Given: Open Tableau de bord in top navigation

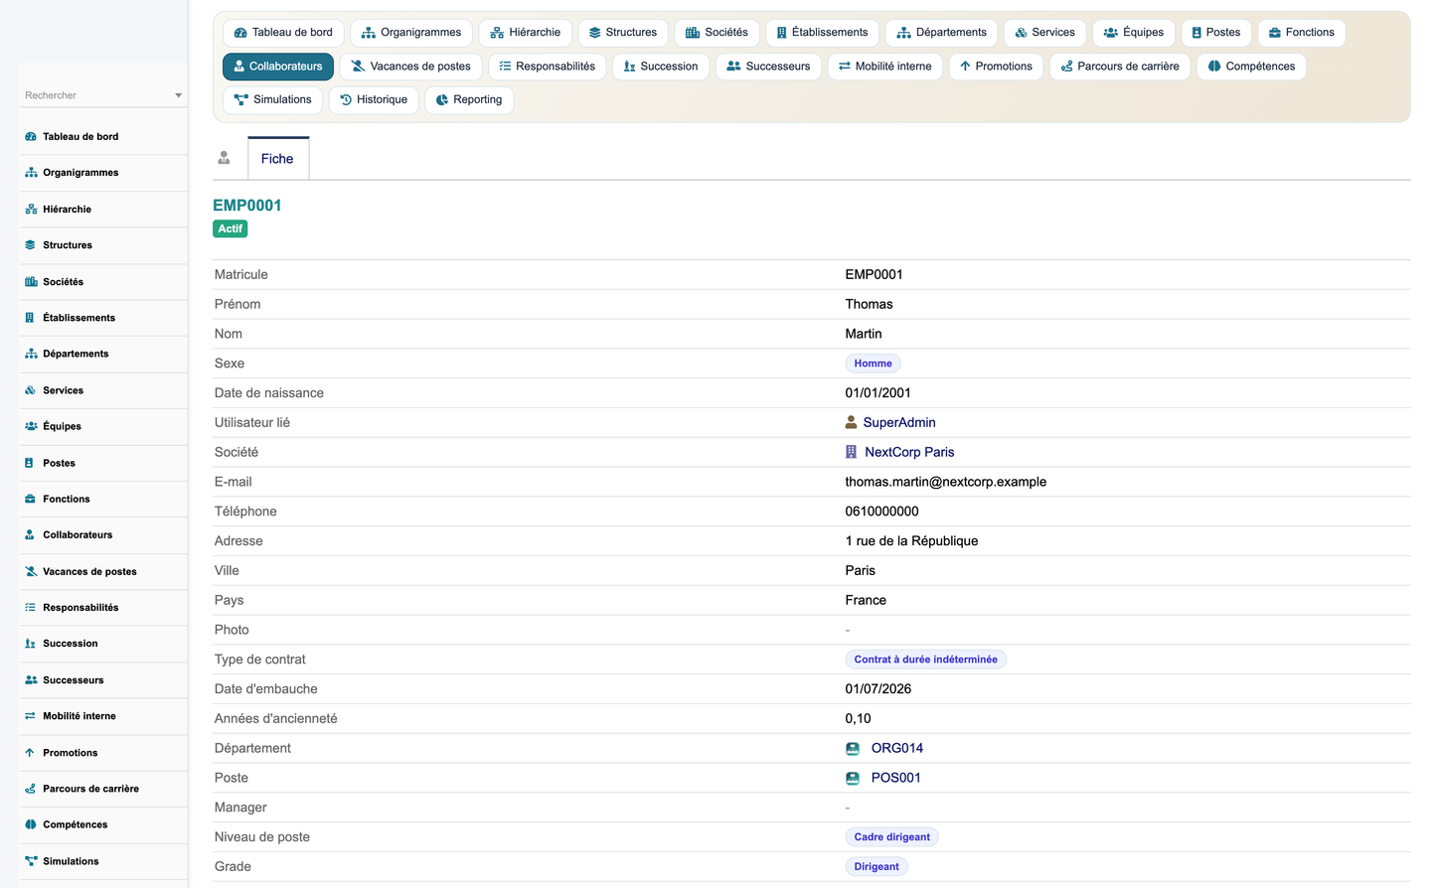Looking at the screenshot, I should pos(283,33).
